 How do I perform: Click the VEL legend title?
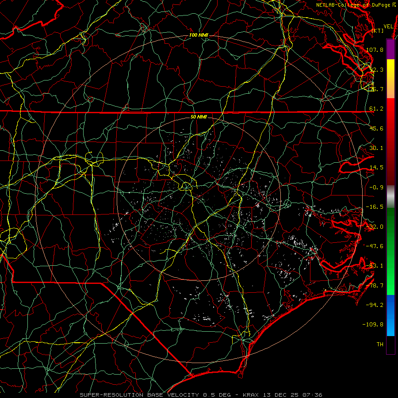pos(389,27)
